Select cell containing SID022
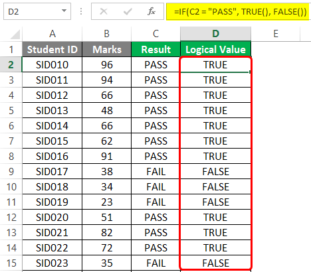This screenshot has width=311, height=272. [52, 247]
